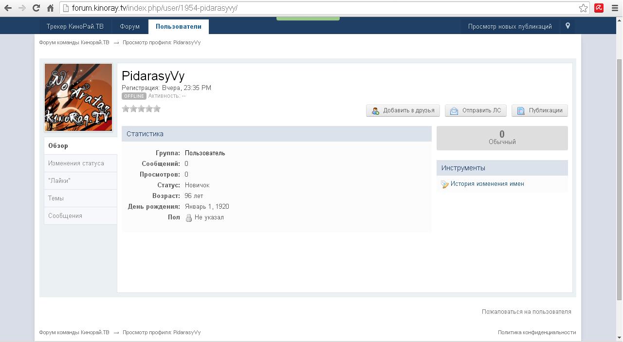Screen dimensions: 623x342
Task: Open Политика конфиденциальности link
Action: pos(537,332)
